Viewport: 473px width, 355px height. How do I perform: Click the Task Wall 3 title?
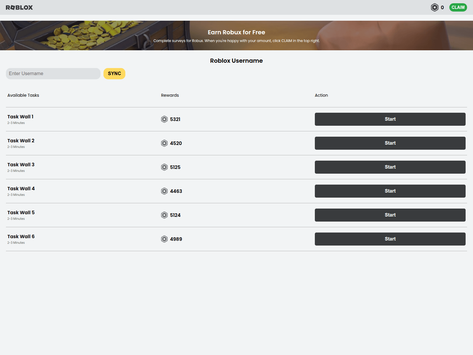(21, 165)
